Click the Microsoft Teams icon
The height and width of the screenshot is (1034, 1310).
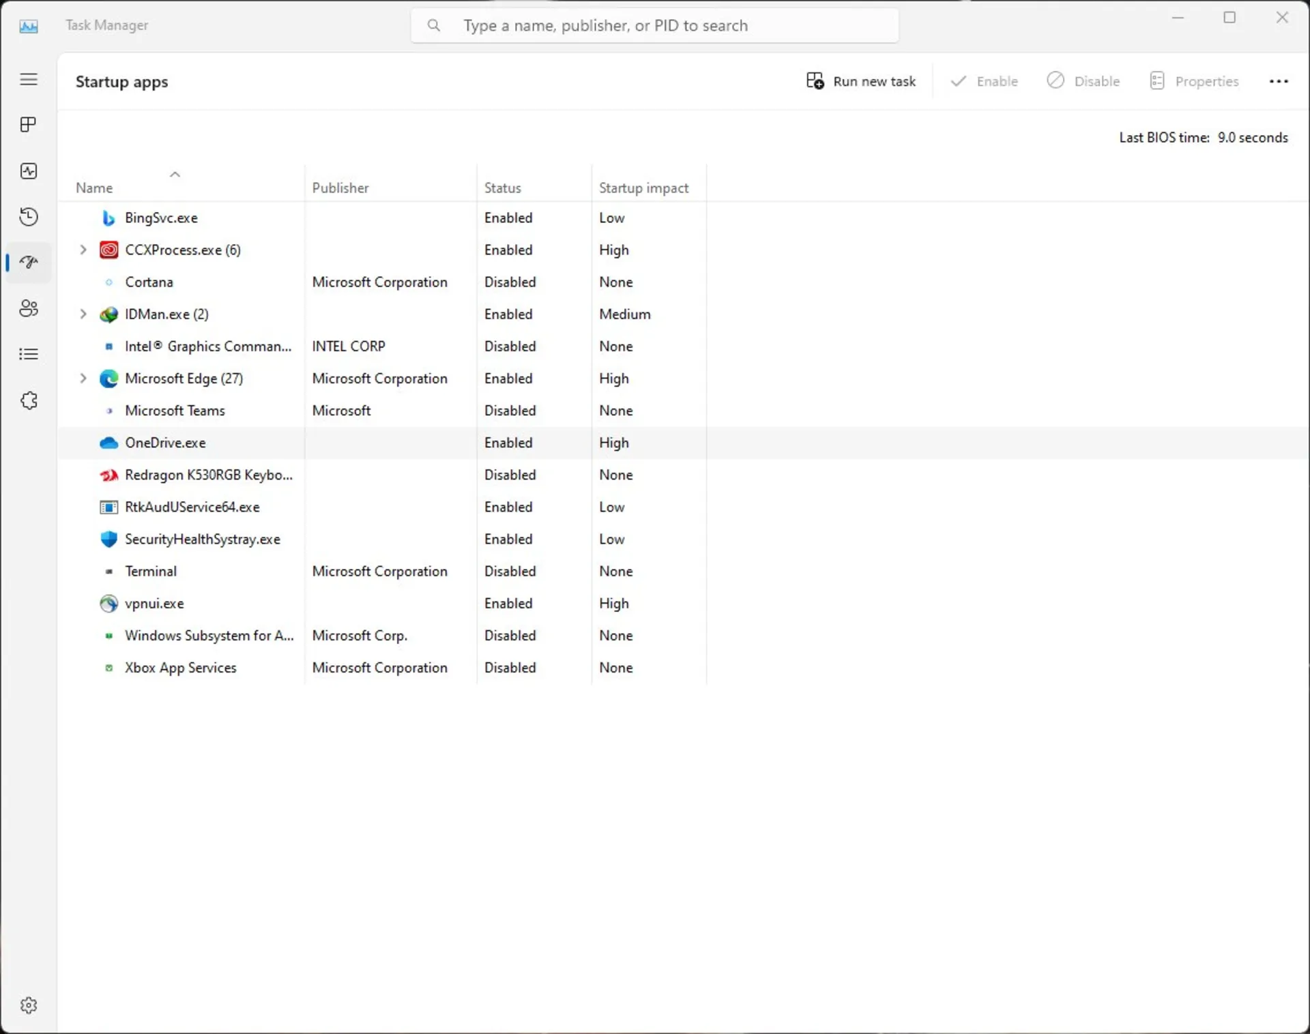(x=108, y=411)
